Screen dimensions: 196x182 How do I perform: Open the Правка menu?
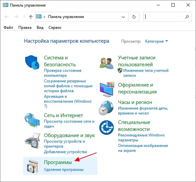[x=25, y=28]
